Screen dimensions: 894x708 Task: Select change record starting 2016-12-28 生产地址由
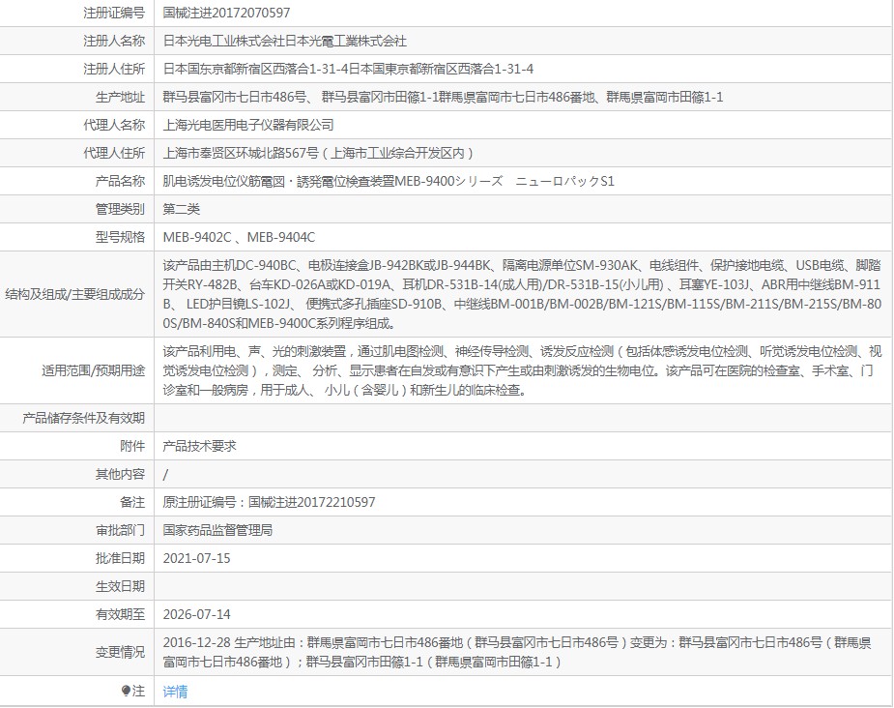coord(517,652)
